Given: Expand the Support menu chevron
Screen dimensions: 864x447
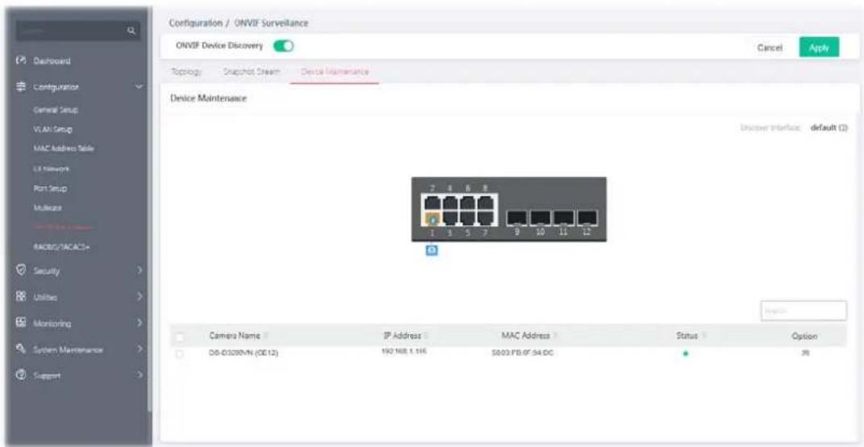Looking at the screenshot, I should (140, 376).
